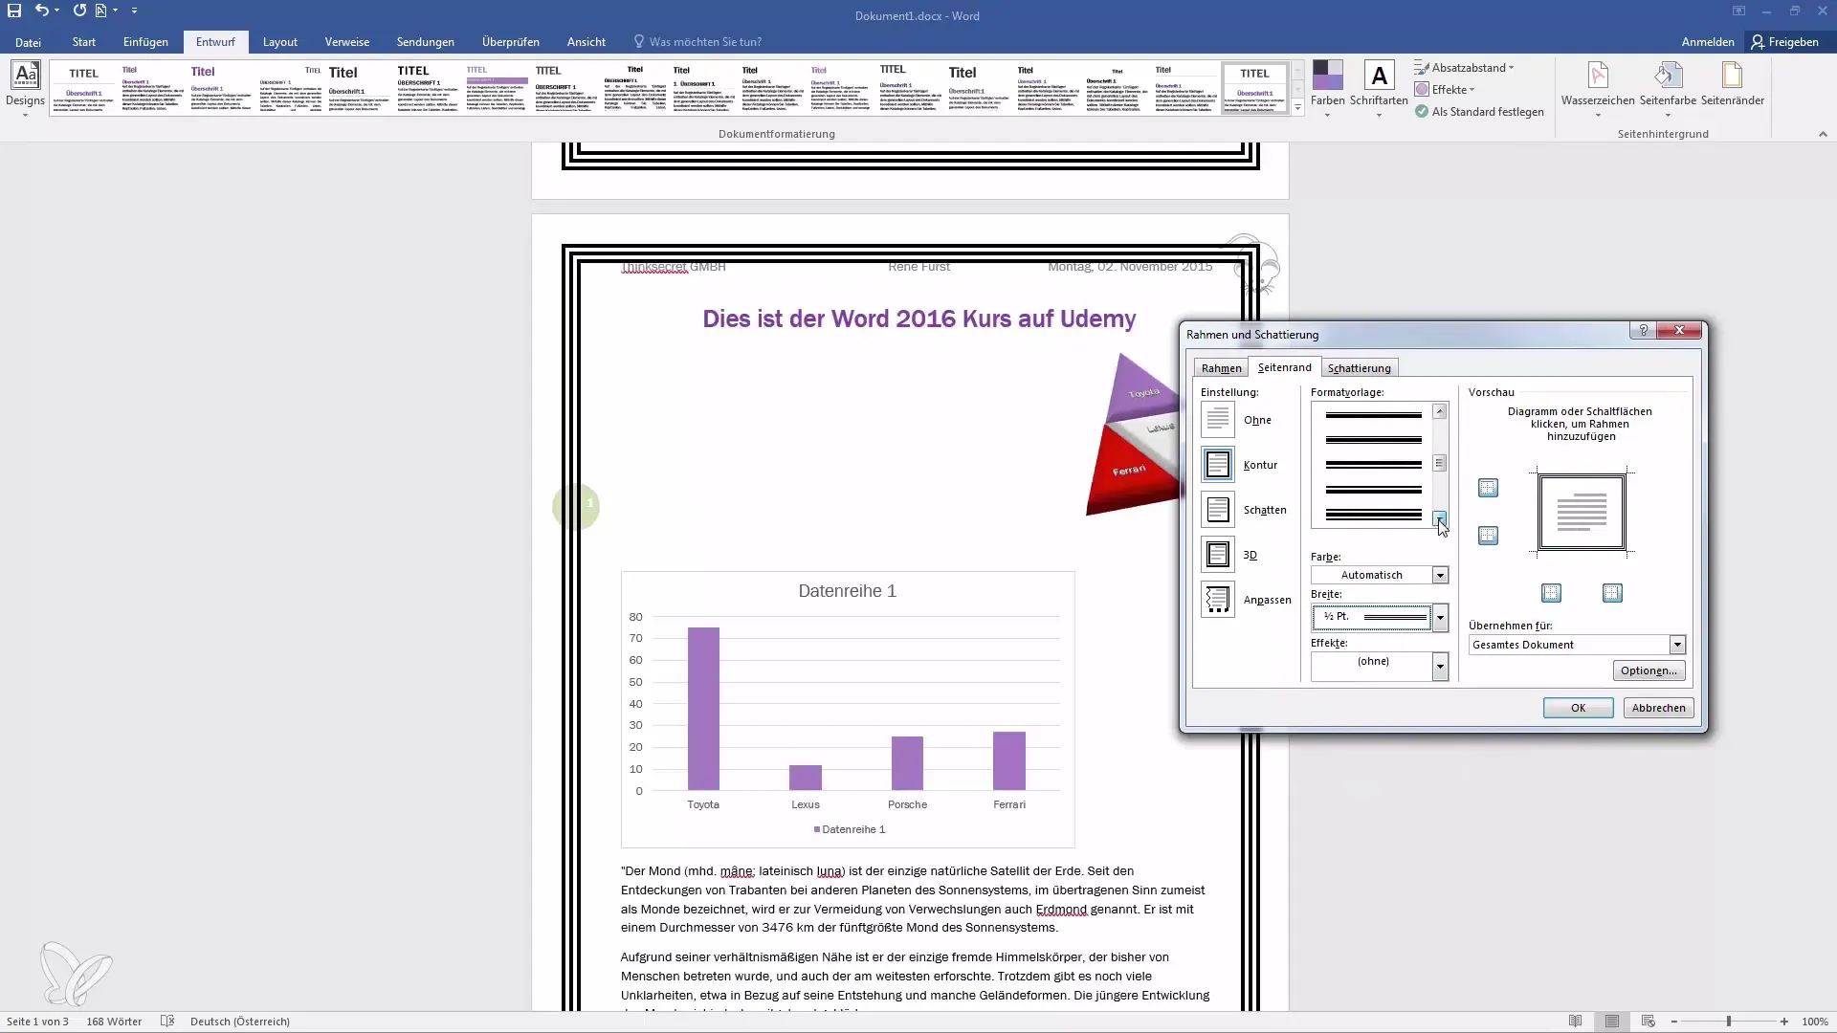Click Formatvorlage list scroll up arrow
This screenshot has height=1033, width=1837.
(x=1439, y=411)
